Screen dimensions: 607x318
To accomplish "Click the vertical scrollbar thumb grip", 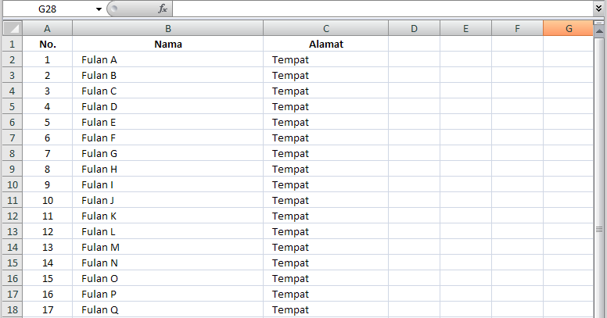I will coord(599,230).
